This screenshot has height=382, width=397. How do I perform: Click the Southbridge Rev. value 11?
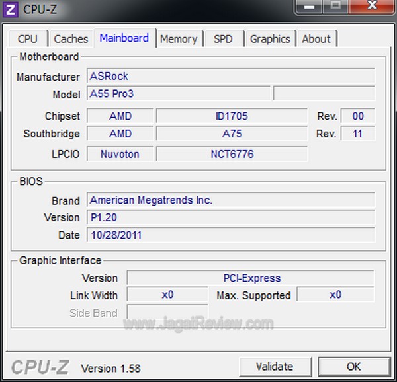pos(358,134)
